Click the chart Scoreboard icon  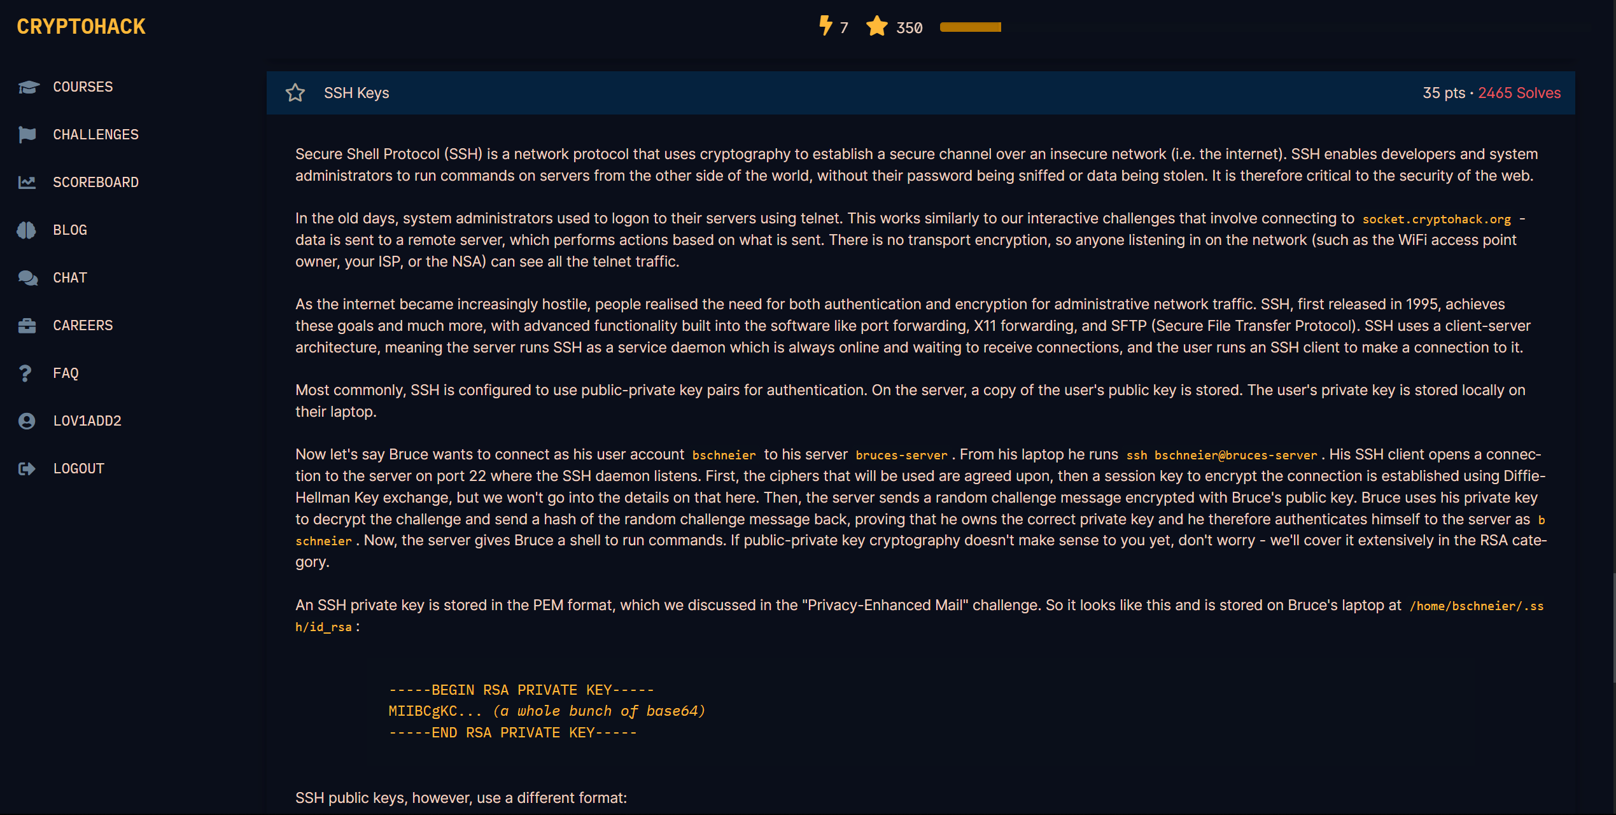click(x=27, y=183)
